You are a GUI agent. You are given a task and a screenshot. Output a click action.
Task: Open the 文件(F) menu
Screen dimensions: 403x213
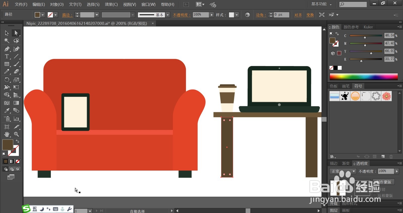[21, 4]
